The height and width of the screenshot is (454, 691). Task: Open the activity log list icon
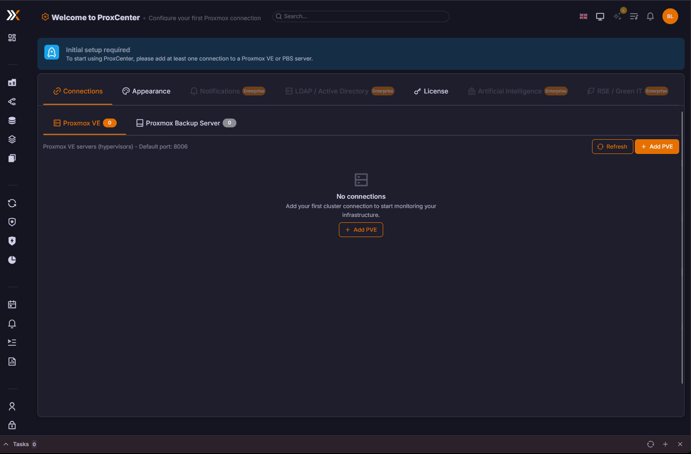(634, 16)
